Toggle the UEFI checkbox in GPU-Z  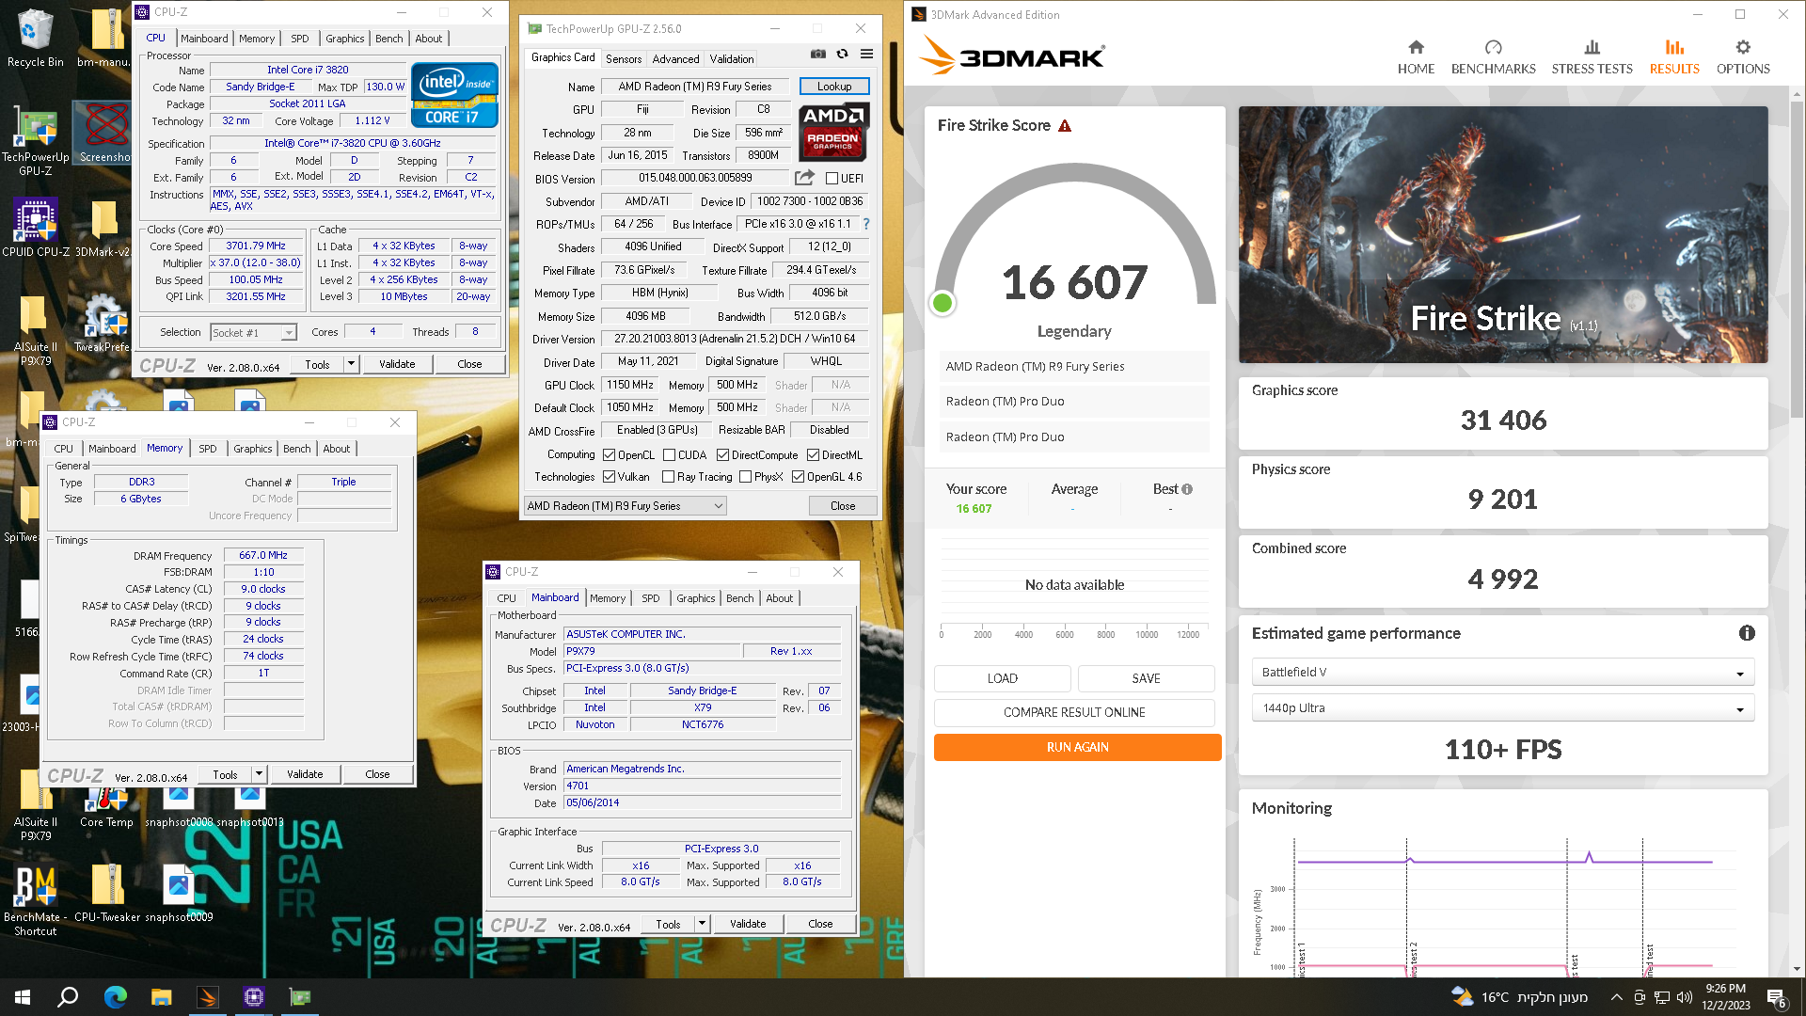pos(832,178)
